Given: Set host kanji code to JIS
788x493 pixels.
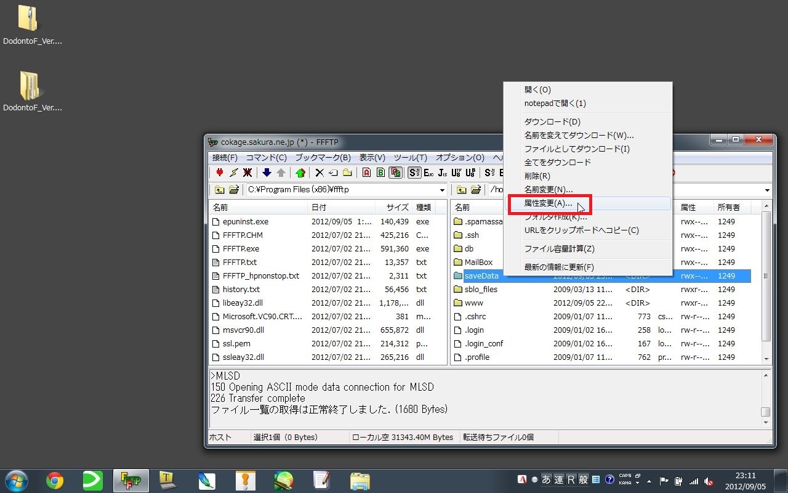Looking at the screenshot, I should coord(443,173).
